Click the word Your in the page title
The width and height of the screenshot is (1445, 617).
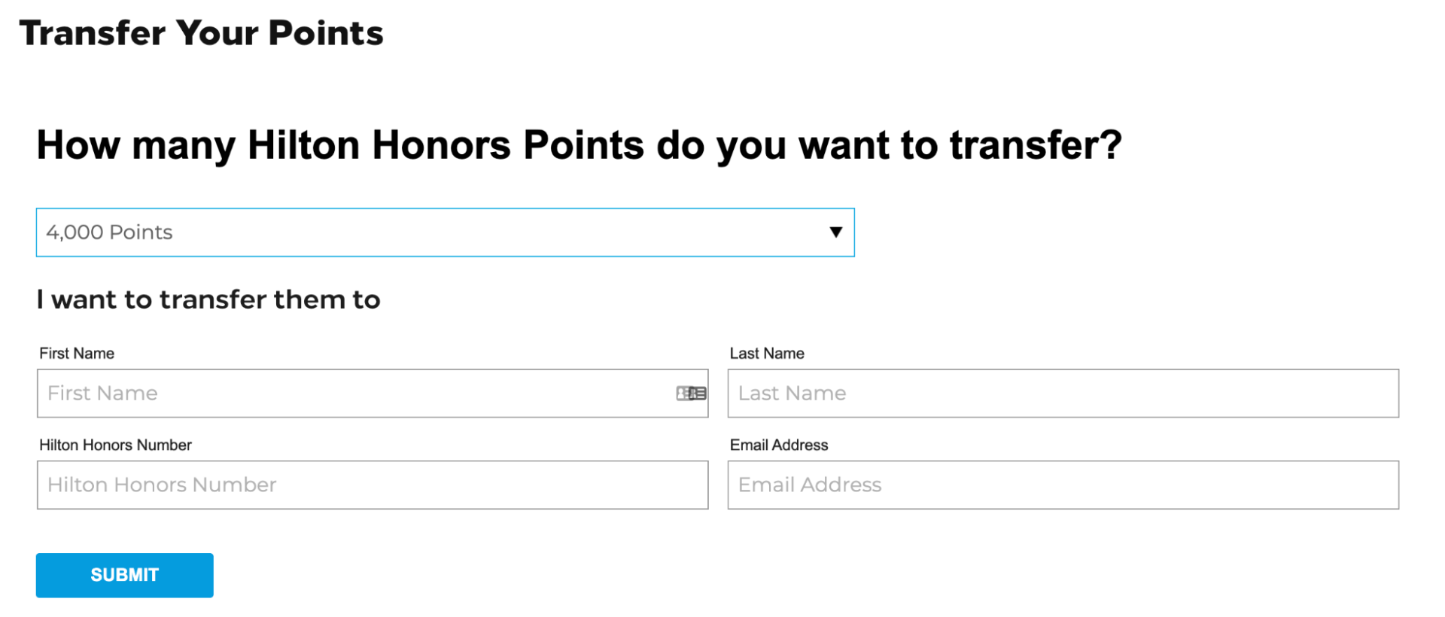217,33
